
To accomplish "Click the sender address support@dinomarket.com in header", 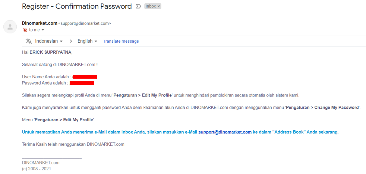I will (x=85, y=23).
